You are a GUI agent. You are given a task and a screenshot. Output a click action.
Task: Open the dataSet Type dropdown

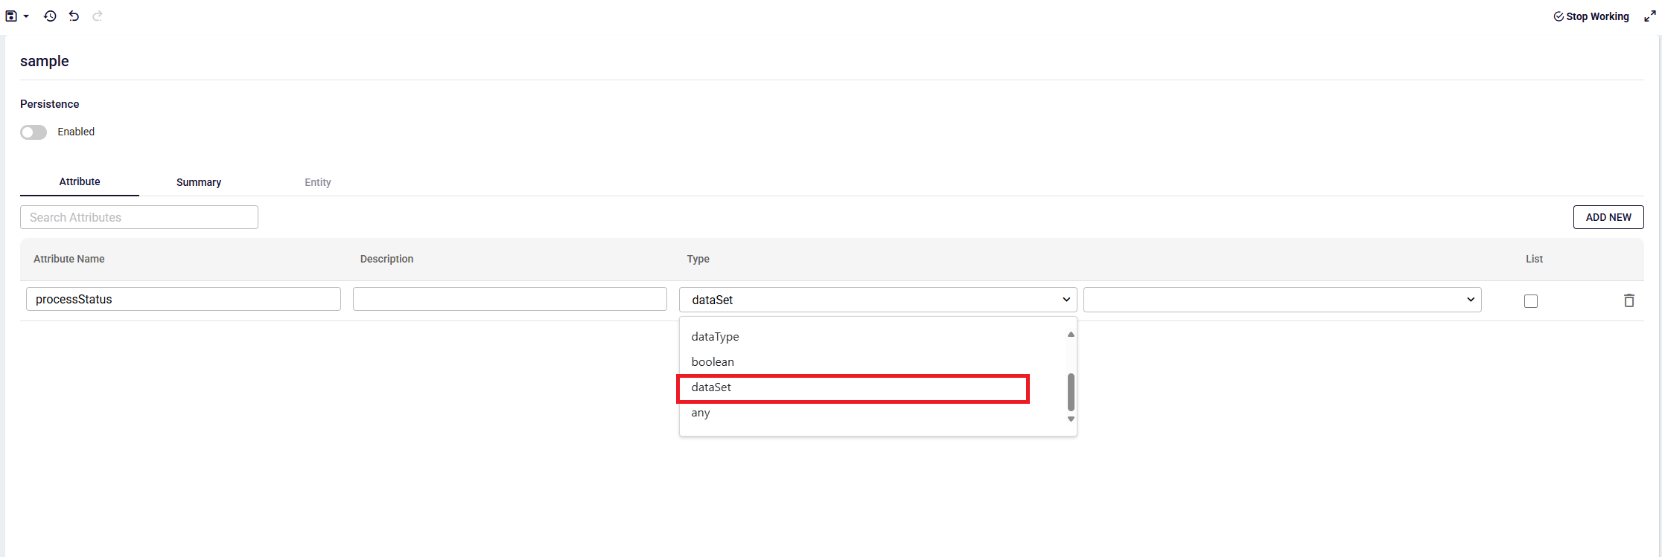click(877, 300)
